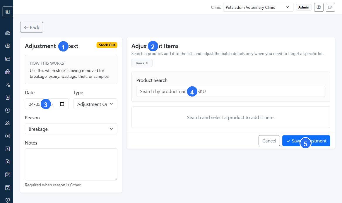
Task: Open the shield plus sidebar icon
Action: [x=8, y=200]
